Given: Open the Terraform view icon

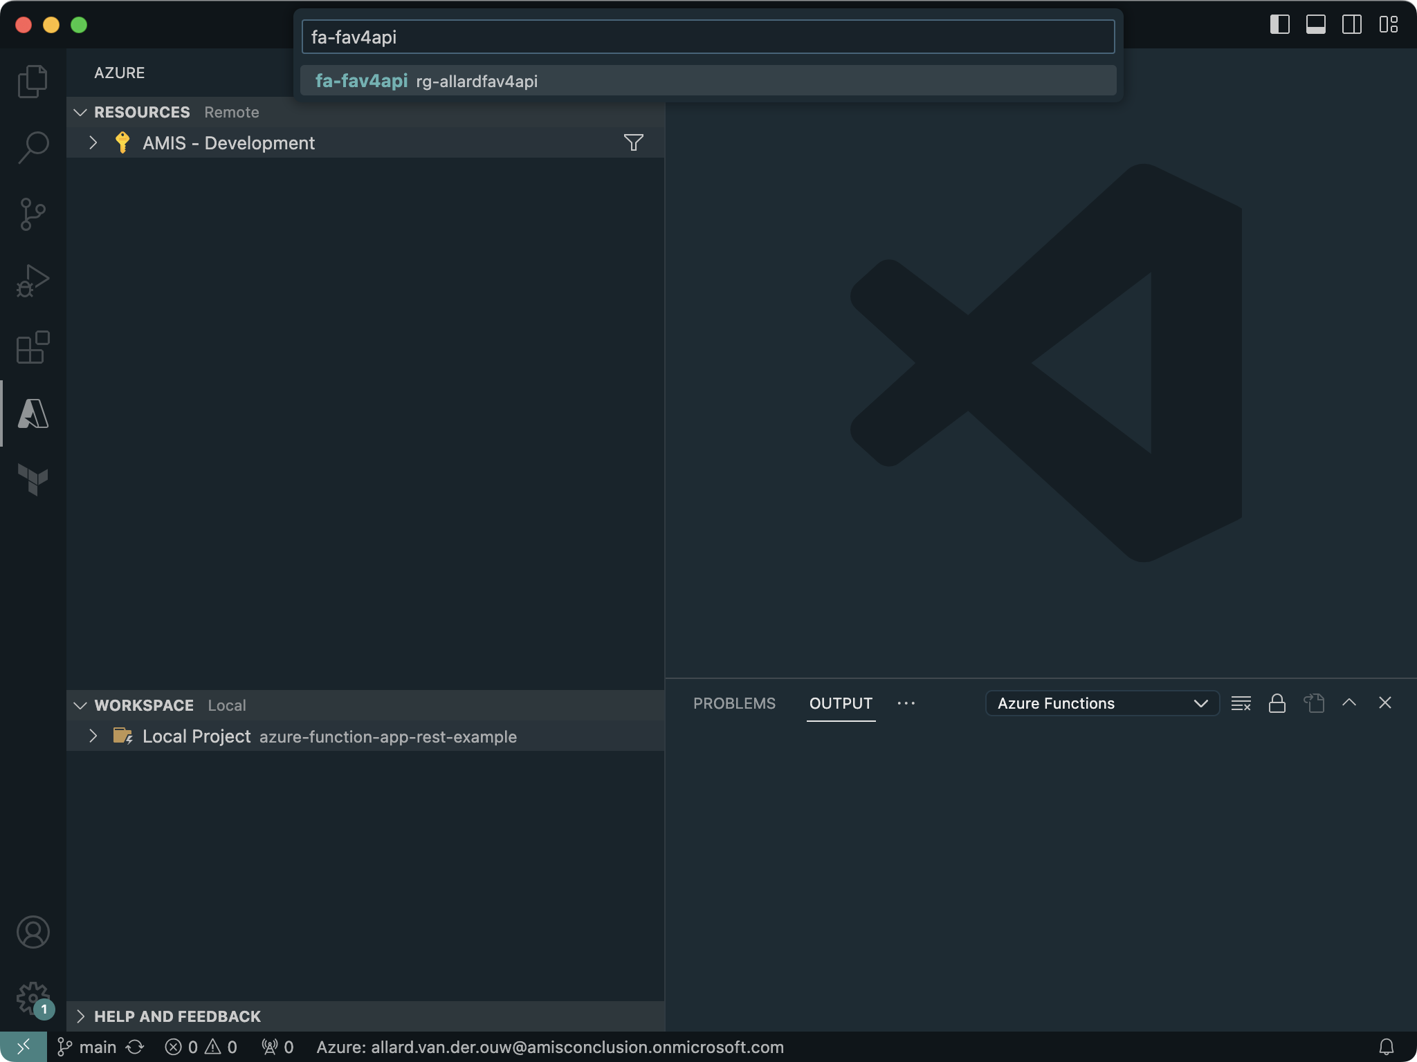Looking at the screenshot, I should (x=33, y=479).
